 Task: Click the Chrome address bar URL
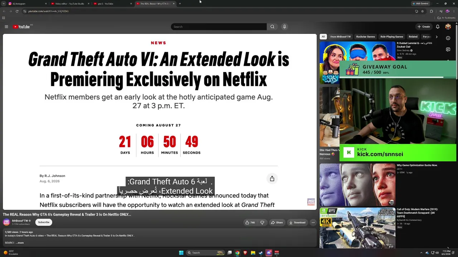click(48, 11)
